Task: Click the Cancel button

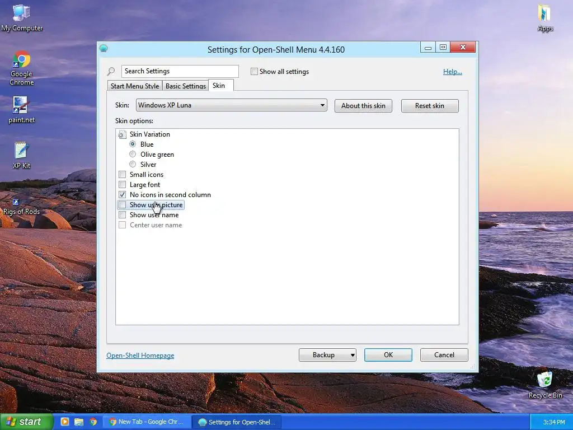Action: (444, 354)
